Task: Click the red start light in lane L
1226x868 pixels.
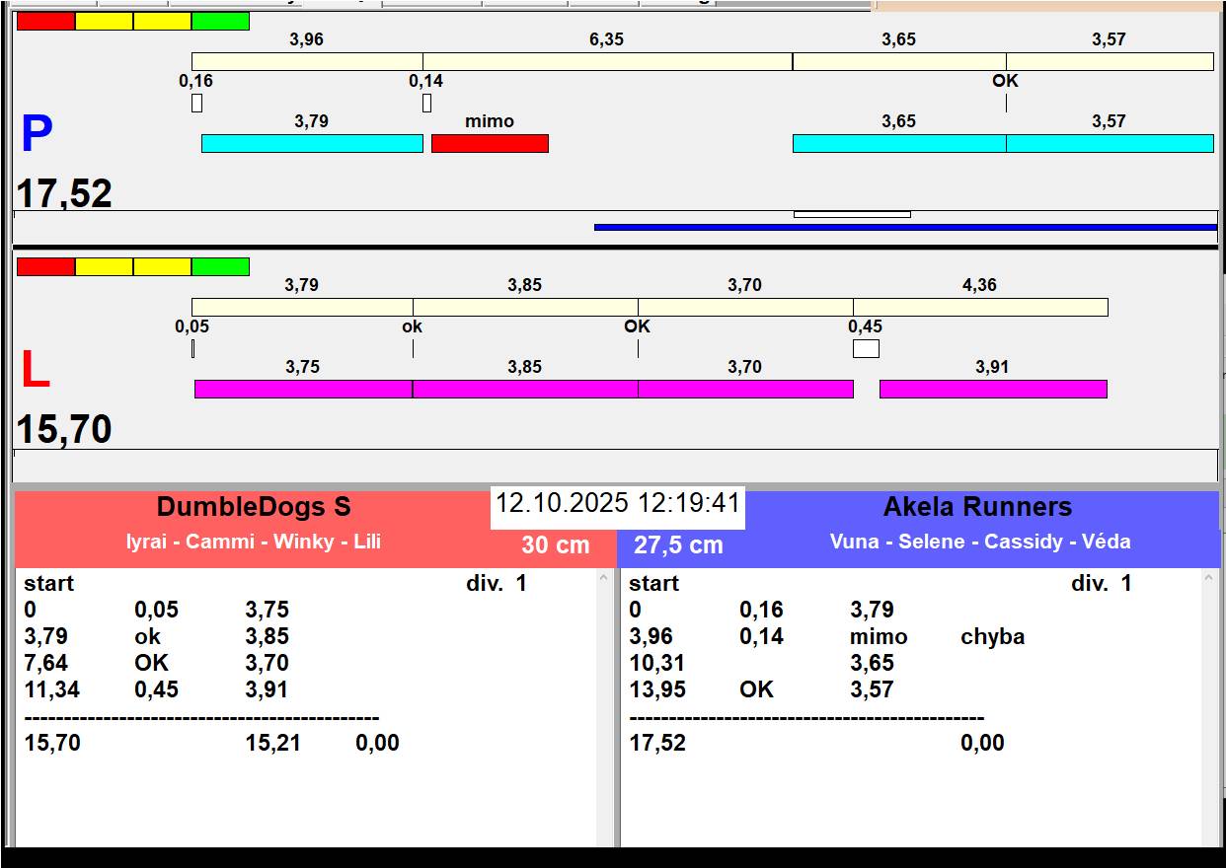Action: [x=45, y=266]
